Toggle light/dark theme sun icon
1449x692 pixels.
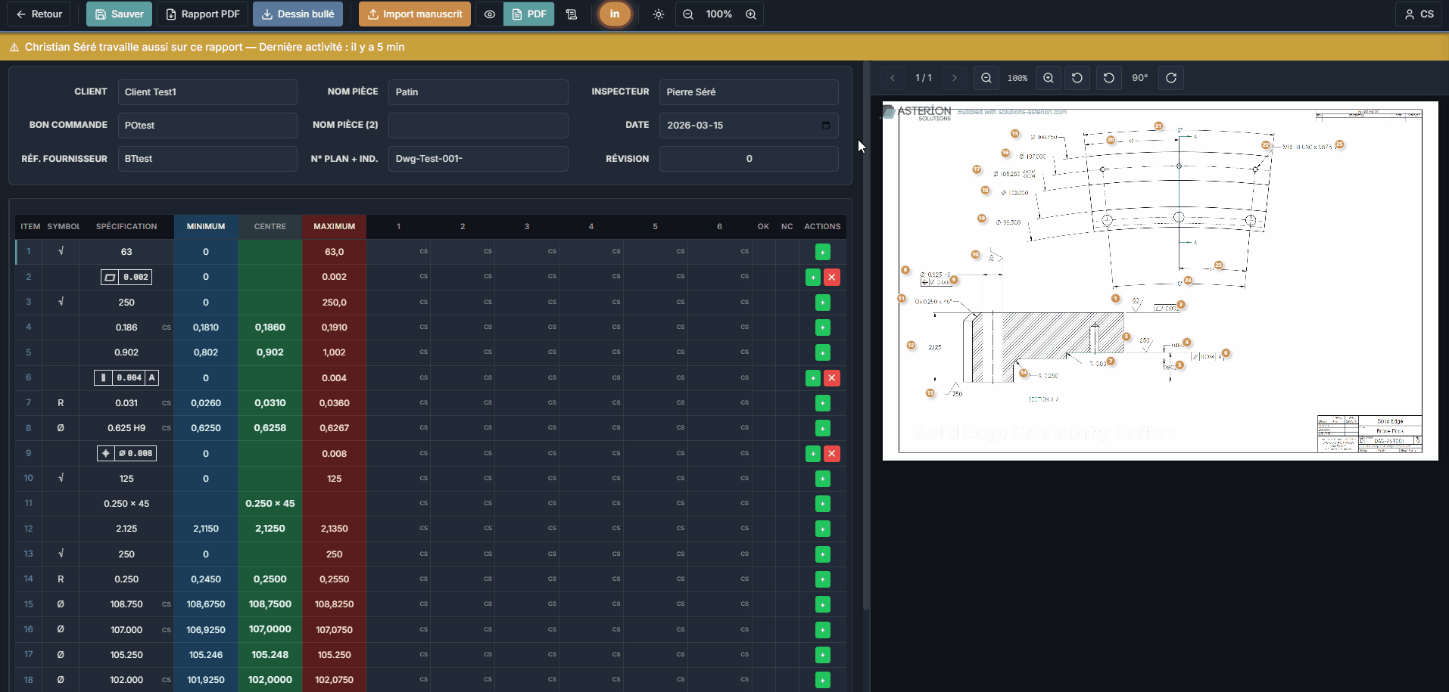659,14
